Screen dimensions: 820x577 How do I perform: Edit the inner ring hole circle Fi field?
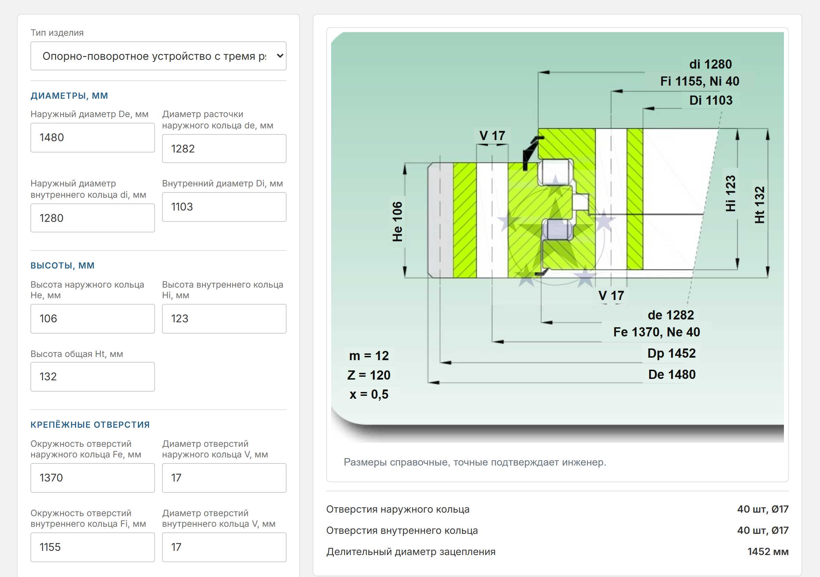(x=92, y=547)
